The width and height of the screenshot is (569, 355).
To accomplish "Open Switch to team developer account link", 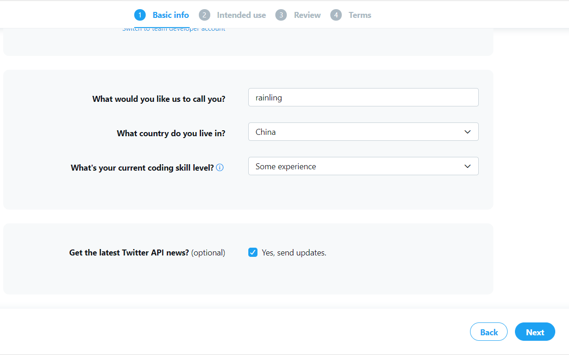I will pyautogui.click(x=174, y=28).
